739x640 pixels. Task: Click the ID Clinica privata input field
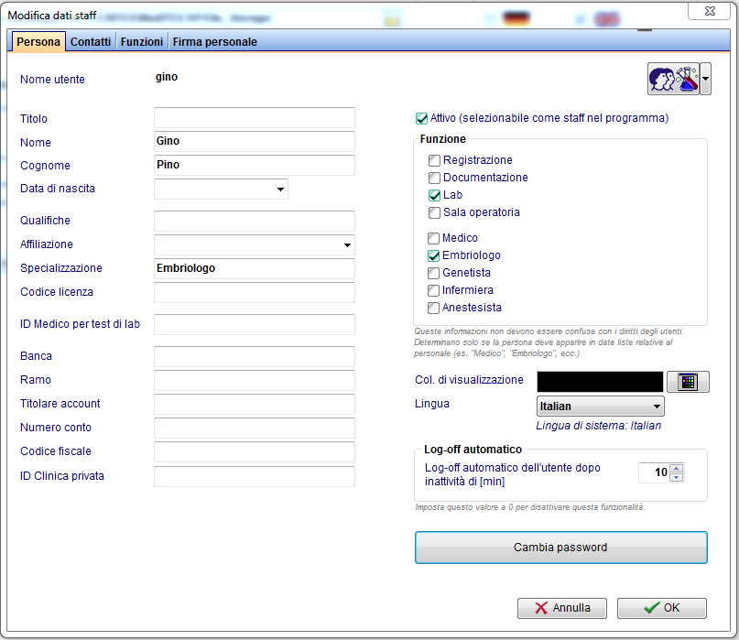(255, 476)
